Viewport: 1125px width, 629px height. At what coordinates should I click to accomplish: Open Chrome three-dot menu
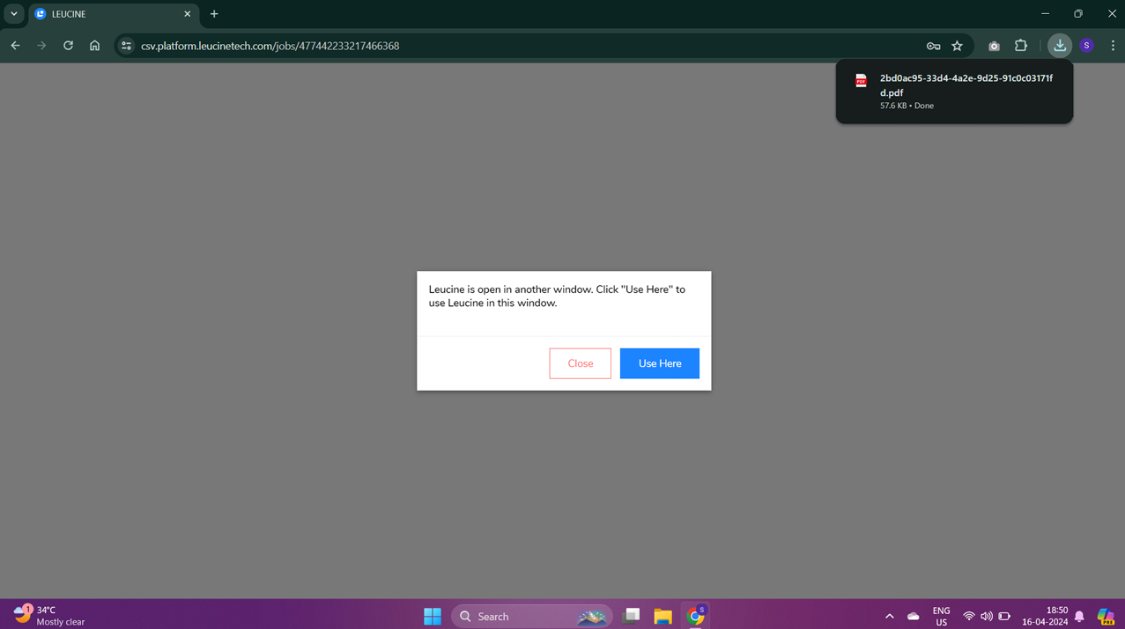tap(1113, 46)
